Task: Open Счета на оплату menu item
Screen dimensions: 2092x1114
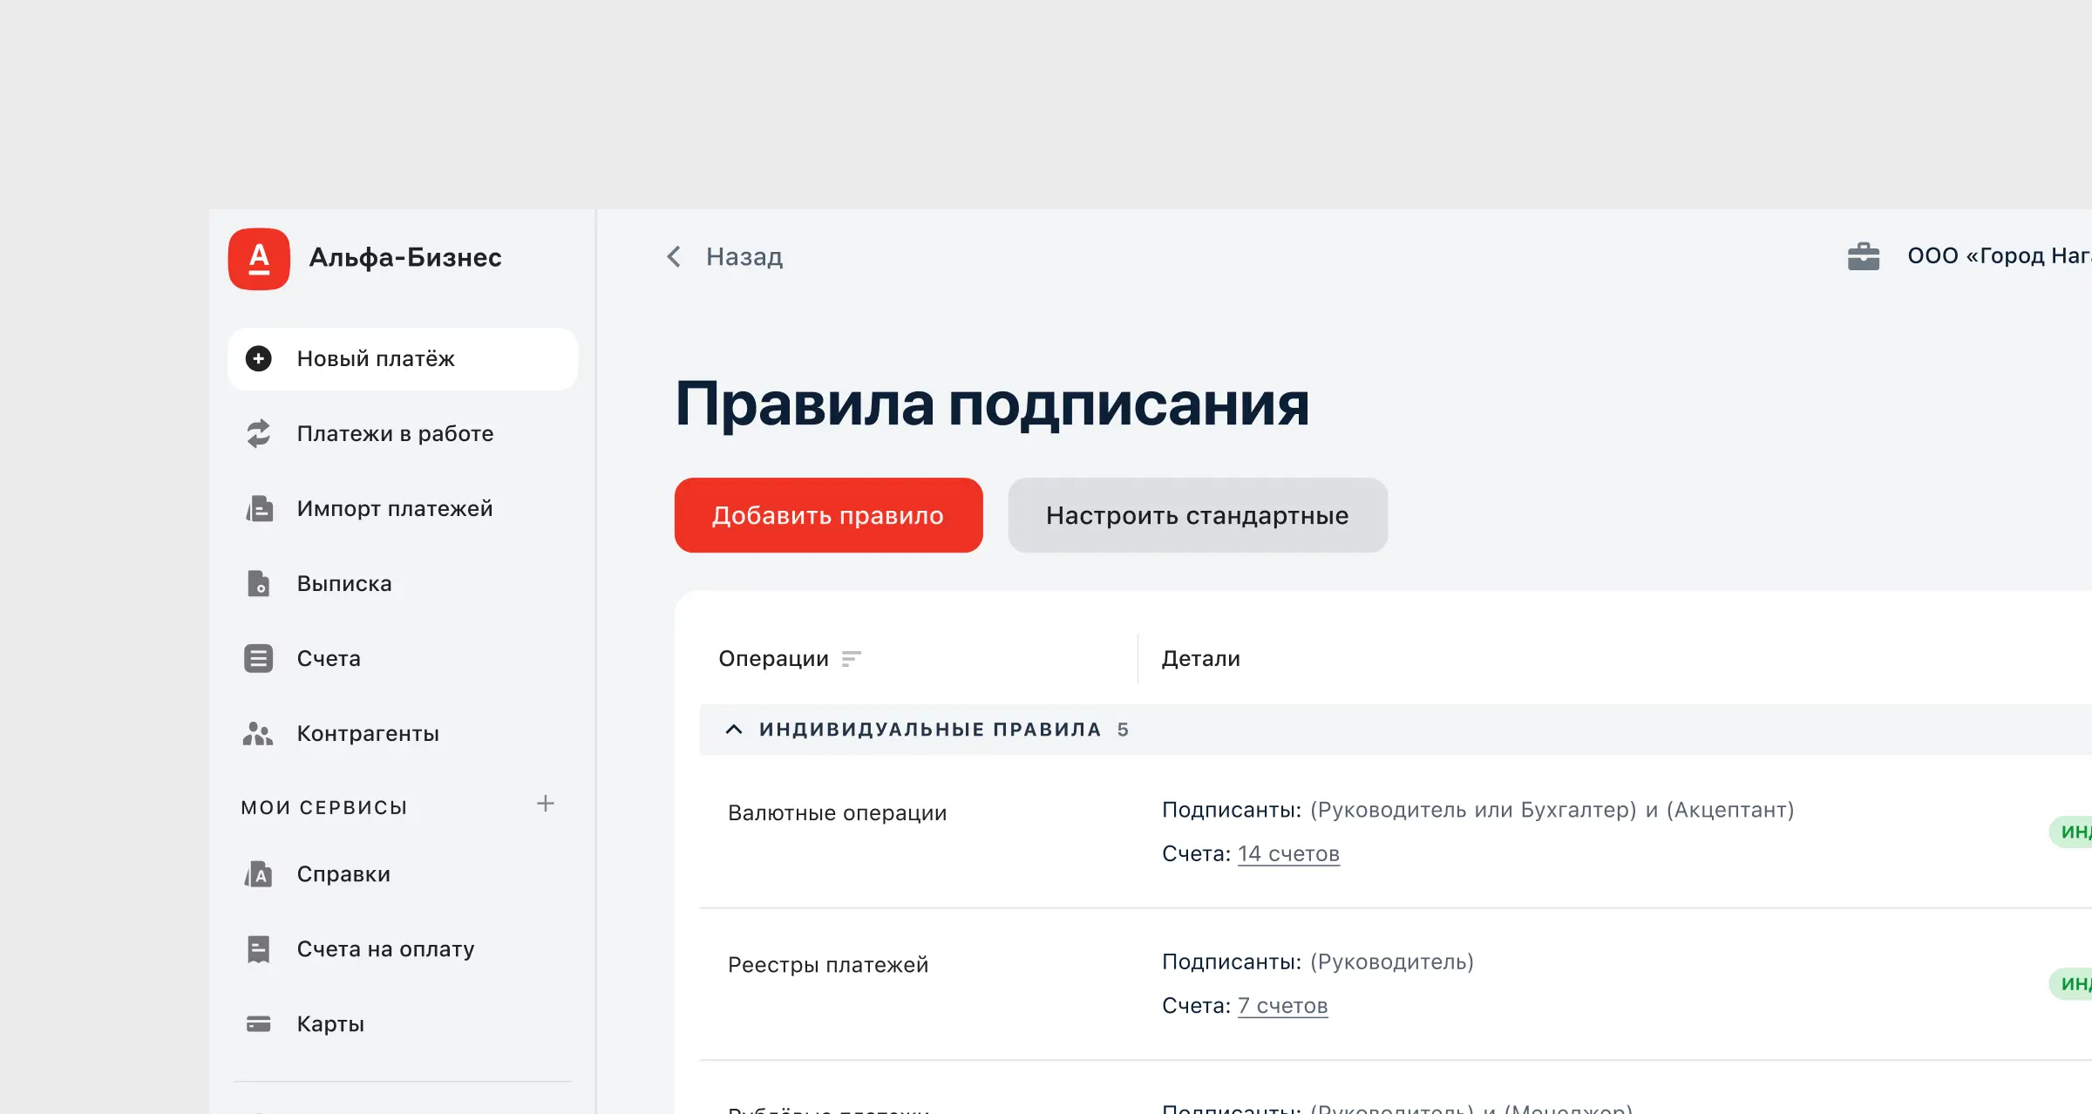Action: (385, 948)
